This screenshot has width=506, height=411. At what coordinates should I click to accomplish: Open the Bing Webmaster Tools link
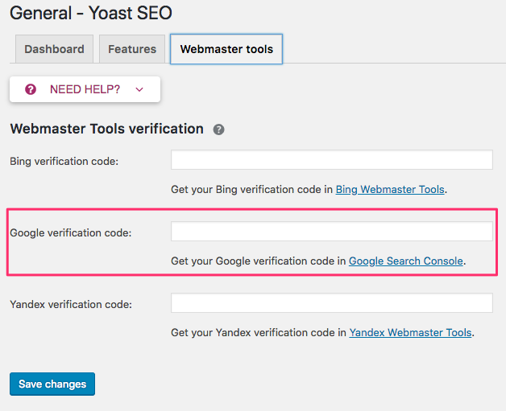click(390, 190)
